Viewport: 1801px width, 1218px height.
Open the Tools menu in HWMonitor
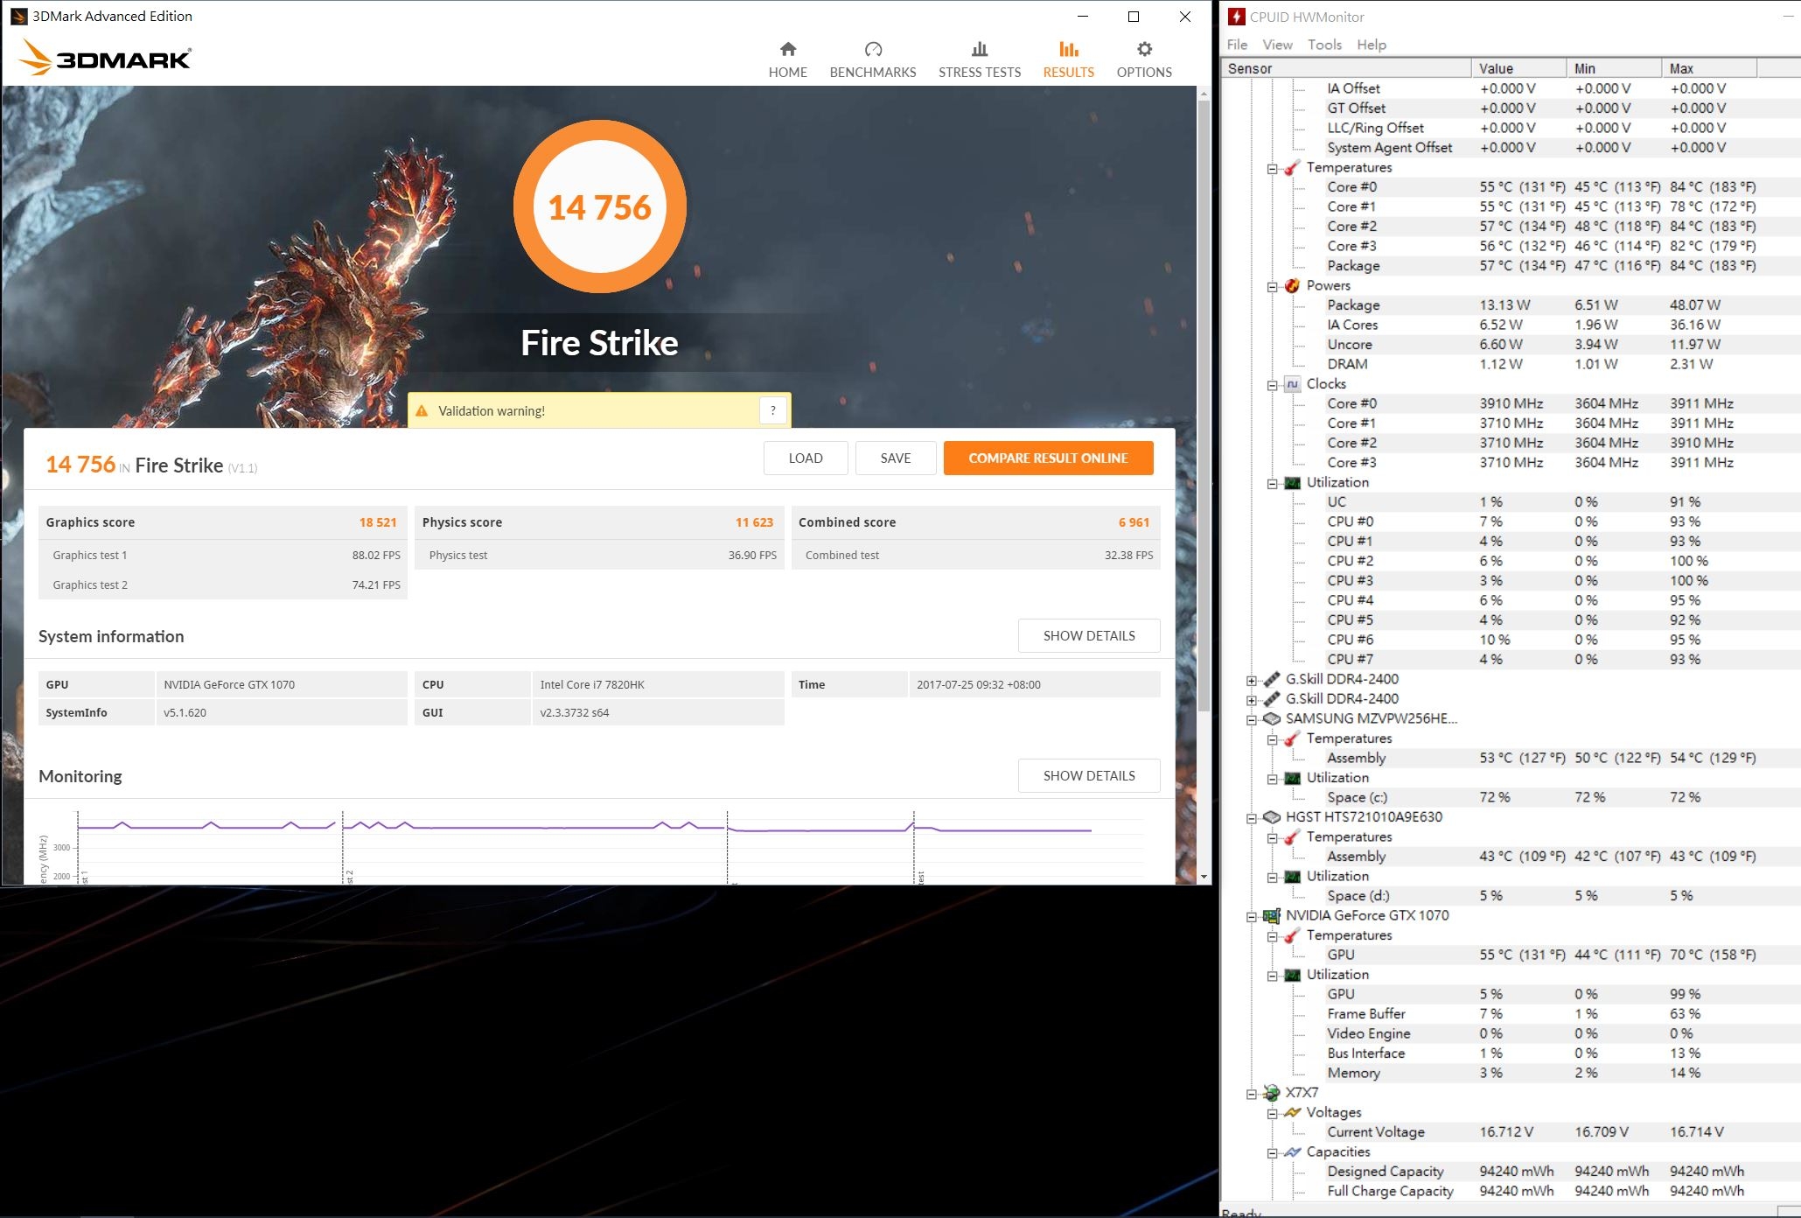tap(1324, 45)
